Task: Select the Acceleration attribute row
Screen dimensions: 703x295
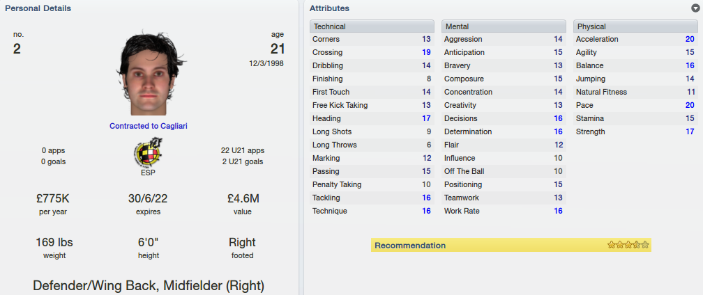Action: pos(636,40)
